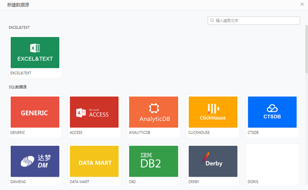Viewport: 308px width, 190px height.
Task: Click the DORIS caption label
Action: 253,182
